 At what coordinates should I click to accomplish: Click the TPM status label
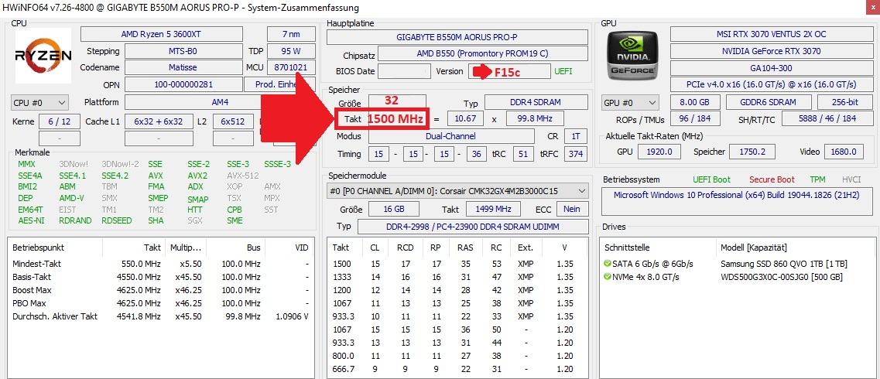(818, 180)
